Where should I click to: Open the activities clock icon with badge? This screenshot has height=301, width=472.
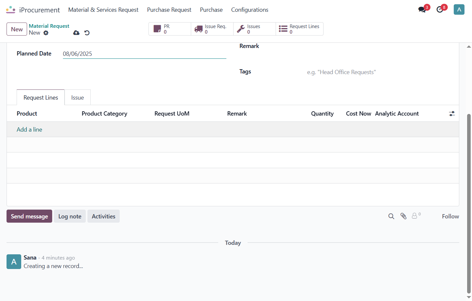click(x=440, y=9)
